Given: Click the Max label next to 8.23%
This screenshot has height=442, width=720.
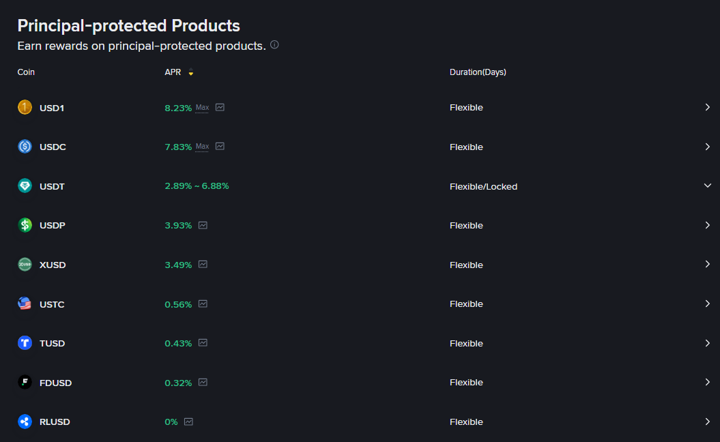Looking at the screenshot, I should click(x=202, y=108).
